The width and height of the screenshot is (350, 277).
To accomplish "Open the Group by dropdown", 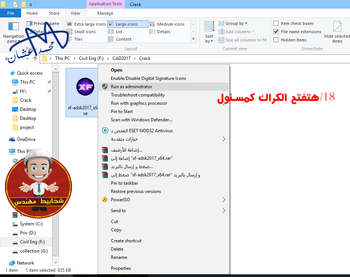I will pos(233,23).
